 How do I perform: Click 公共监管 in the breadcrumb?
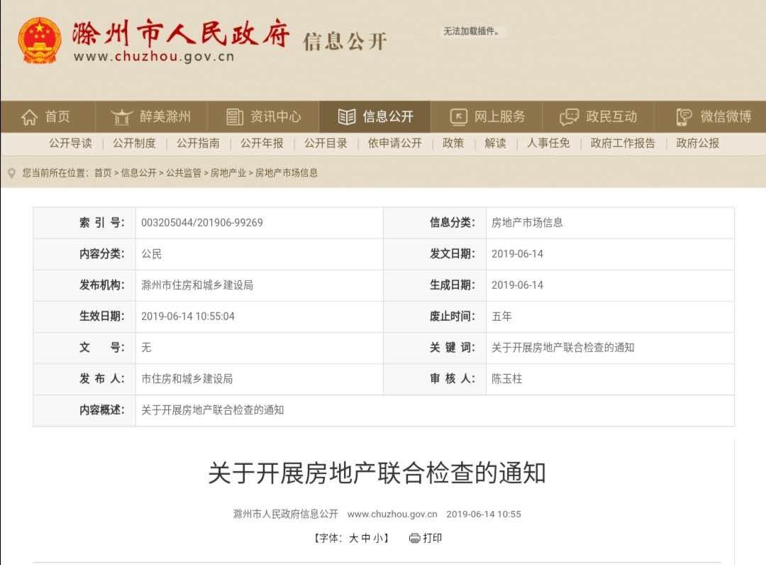point(184,172)
